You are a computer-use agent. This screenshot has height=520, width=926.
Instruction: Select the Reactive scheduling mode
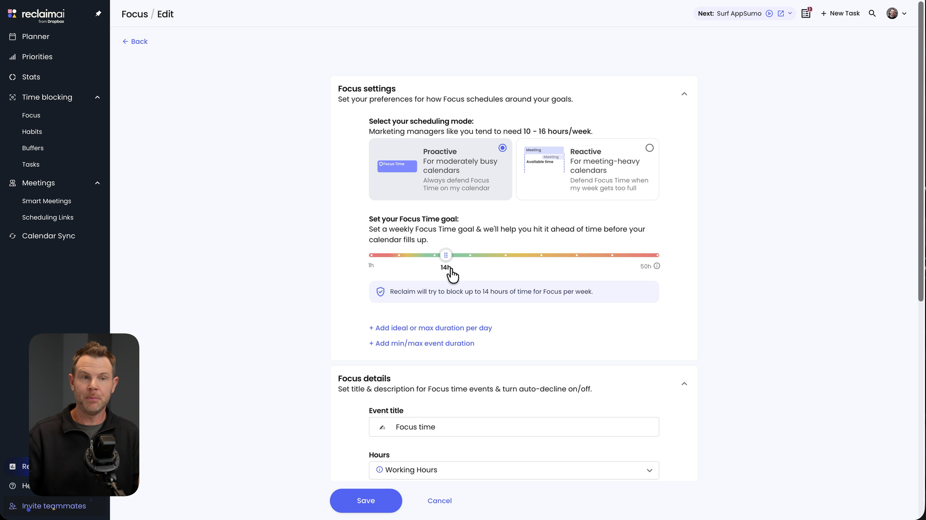click(x=649, y=148)
